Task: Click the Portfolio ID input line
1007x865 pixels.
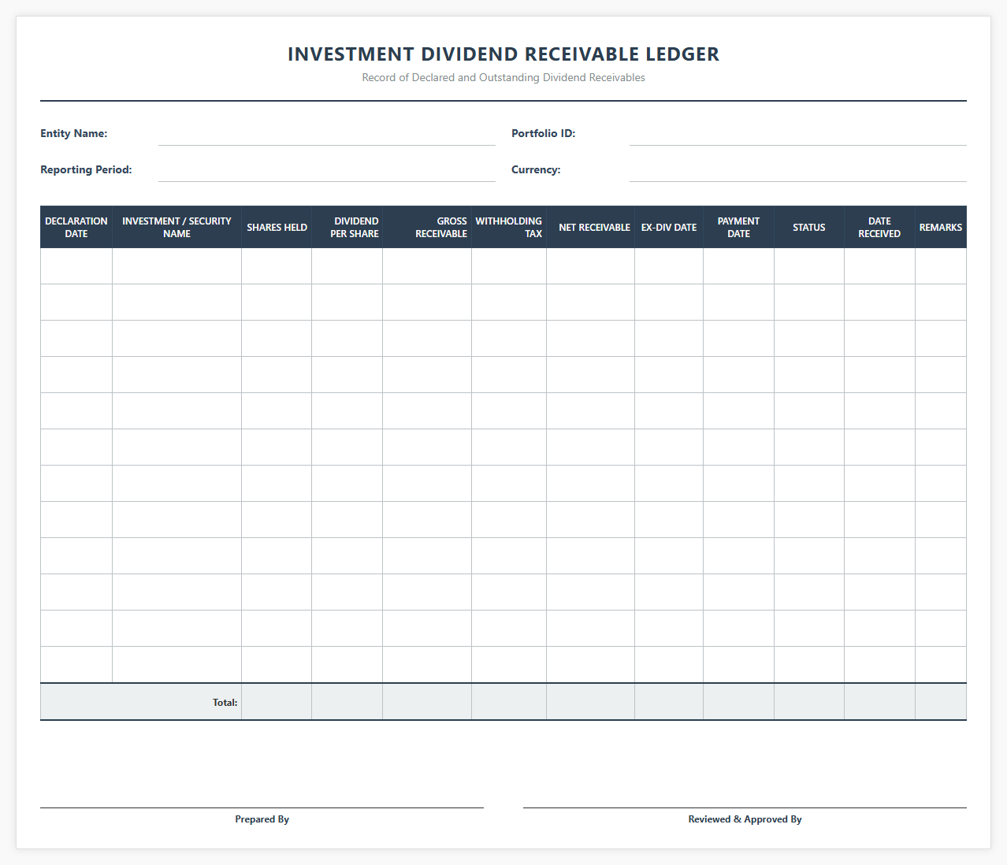Action: [797, 134]
